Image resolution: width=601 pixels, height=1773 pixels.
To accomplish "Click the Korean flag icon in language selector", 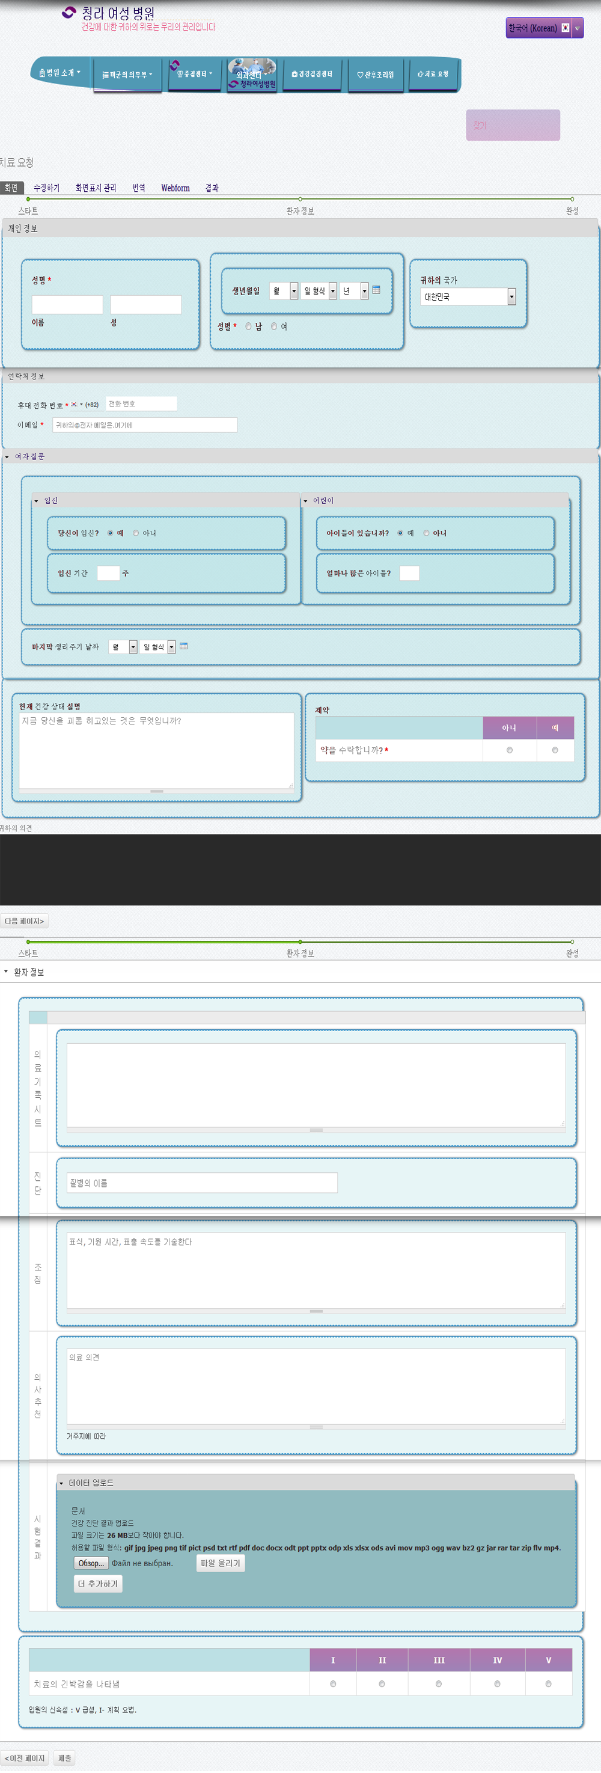I will (566, 28).
